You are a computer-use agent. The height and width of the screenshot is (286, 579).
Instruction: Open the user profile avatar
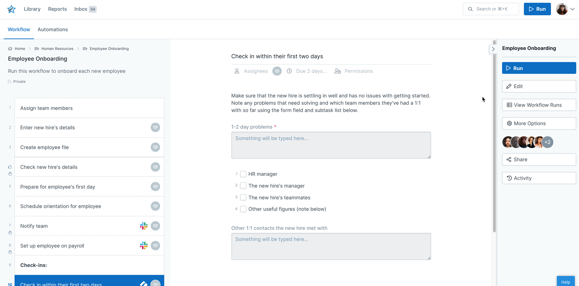tap(562, 9)
